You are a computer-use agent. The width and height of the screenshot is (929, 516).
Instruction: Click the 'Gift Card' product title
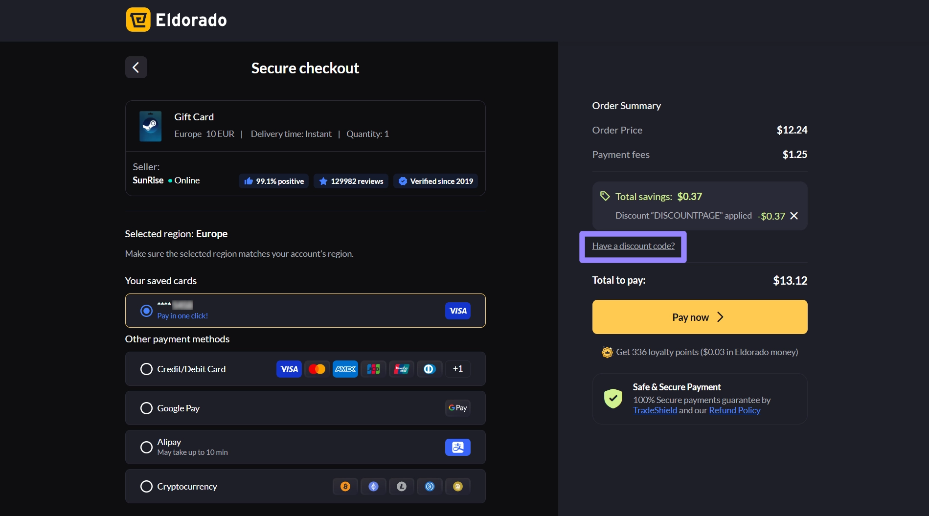(x=194, y=117)
